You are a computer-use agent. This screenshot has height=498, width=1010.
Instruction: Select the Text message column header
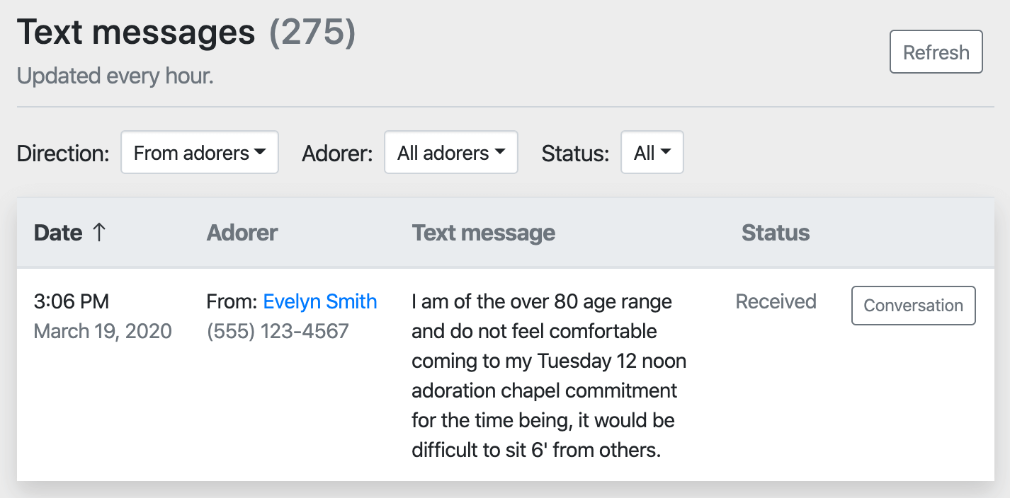click(483, 233)
